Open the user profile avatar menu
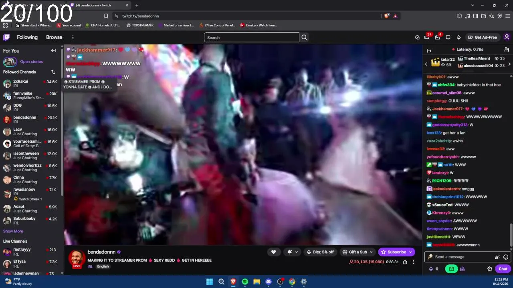The image size is (513, 288). [x=507, y=37]
